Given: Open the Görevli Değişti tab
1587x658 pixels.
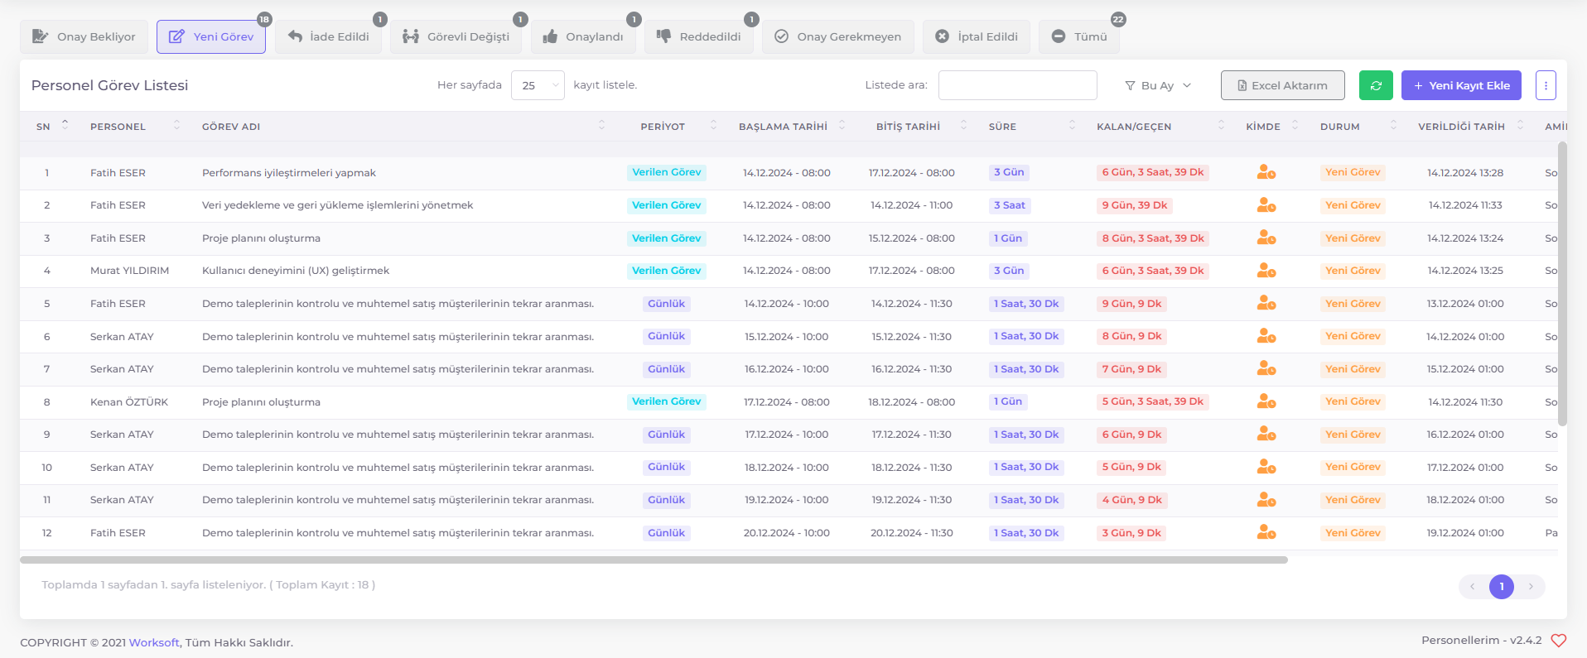Looking at the screenshot, I should (456, 36).
